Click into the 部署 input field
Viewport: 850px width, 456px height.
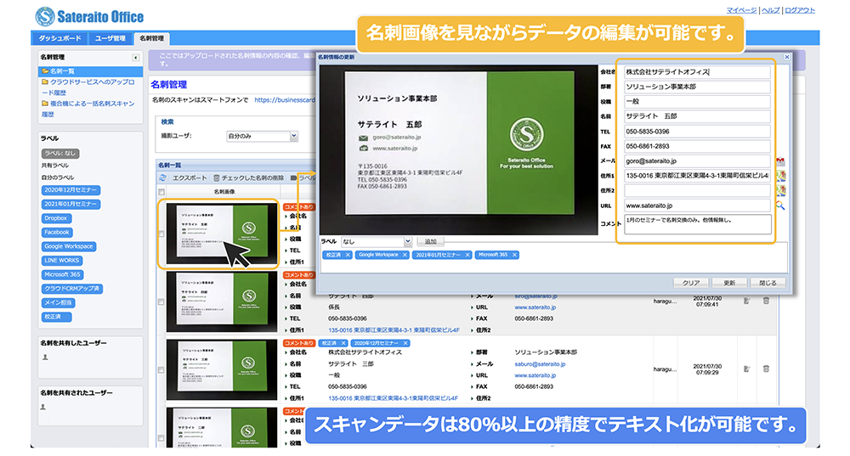tap(697, 87)
